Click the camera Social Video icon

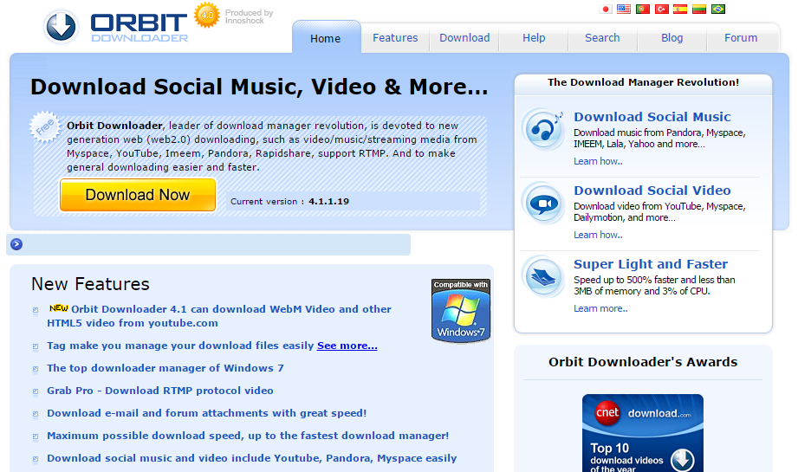(x=543, y=203)
